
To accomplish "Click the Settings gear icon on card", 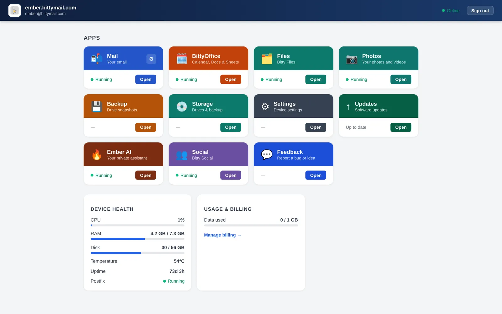I will coord(265,106).
